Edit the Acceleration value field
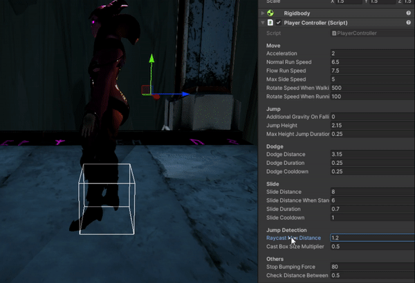Image resolution: width=415 pixels, height=283 pixels. pos(373,53)
